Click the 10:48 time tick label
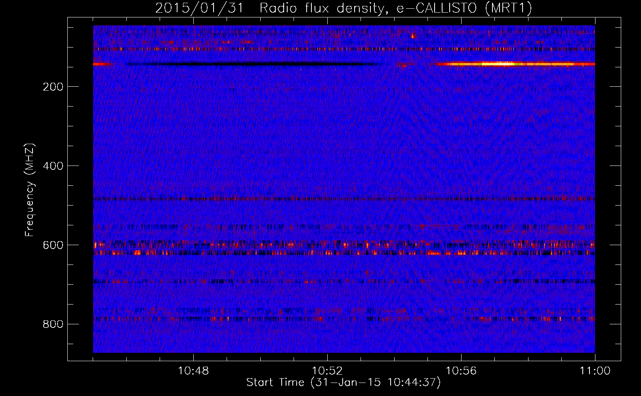 coord(193,371)
